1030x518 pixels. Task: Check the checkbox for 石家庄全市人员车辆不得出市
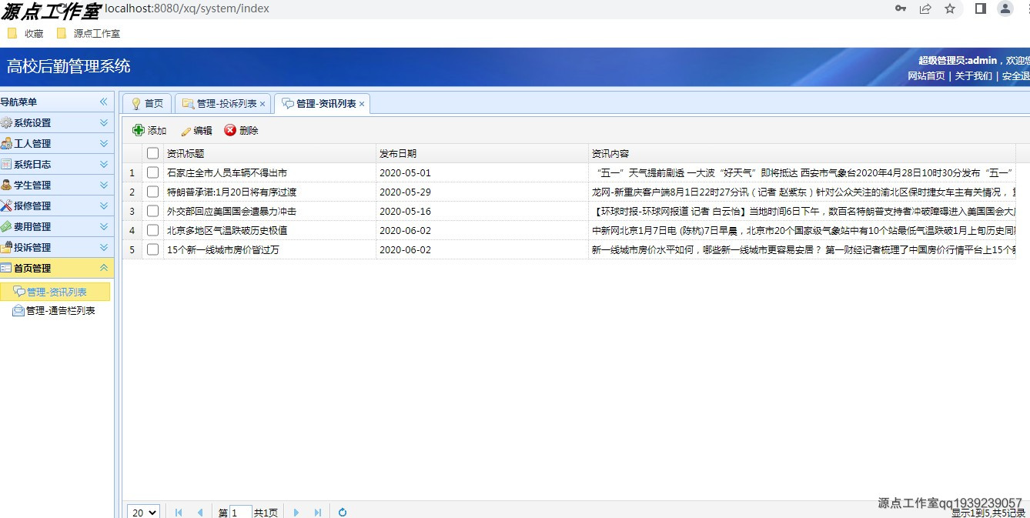152,172
